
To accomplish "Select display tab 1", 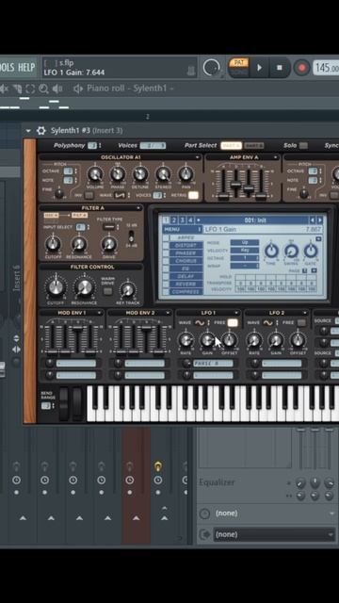I will (x=166, y=220).
